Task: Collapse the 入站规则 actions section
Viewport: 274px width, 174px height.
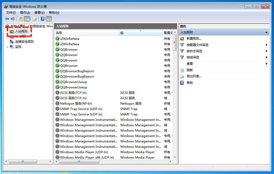Action: click(x=267, y=32)
